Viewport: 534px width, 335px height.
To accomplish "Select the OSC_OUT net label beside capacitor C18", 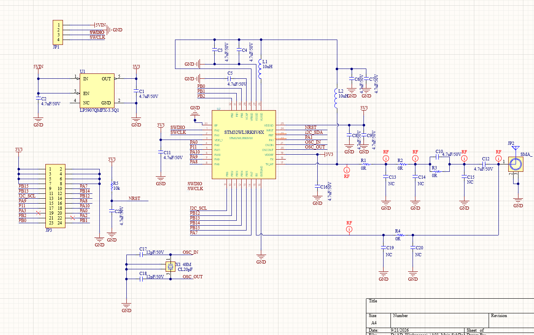I will tap(193, 277).
